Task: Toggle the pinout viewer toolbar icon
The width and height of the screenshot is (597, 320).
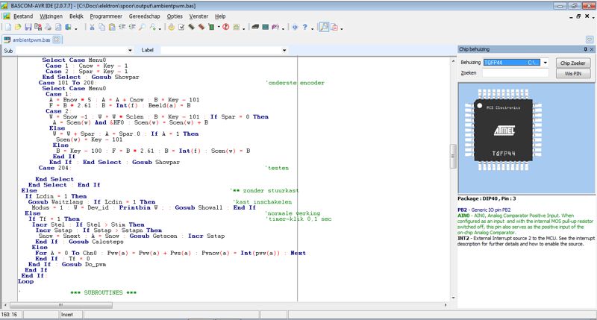Action: (x=324, y=27)
